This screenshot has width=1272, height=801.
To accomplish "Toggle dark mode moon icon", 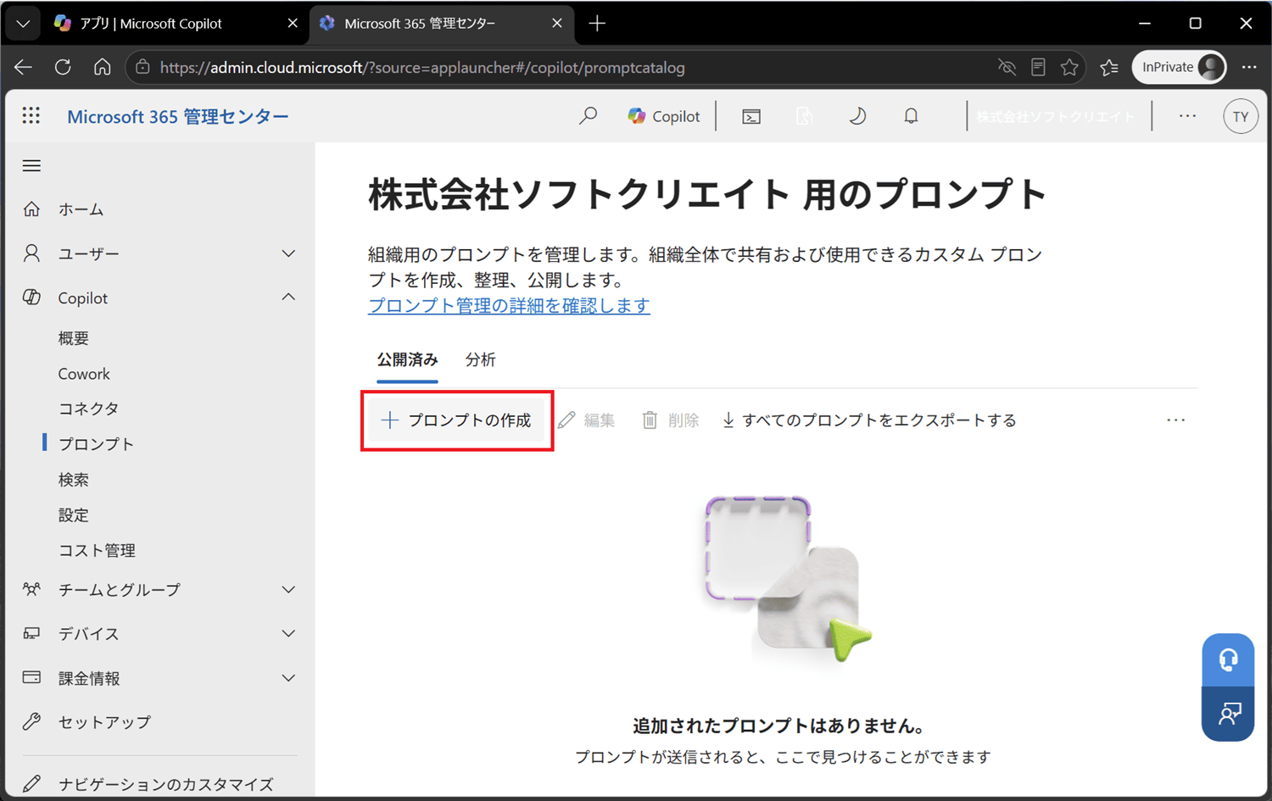I will click(x=857, y=116).
